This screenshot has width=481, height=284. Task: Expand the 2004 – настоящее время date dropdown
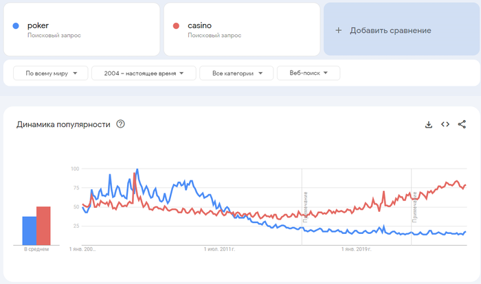click(x=144, y=73)
